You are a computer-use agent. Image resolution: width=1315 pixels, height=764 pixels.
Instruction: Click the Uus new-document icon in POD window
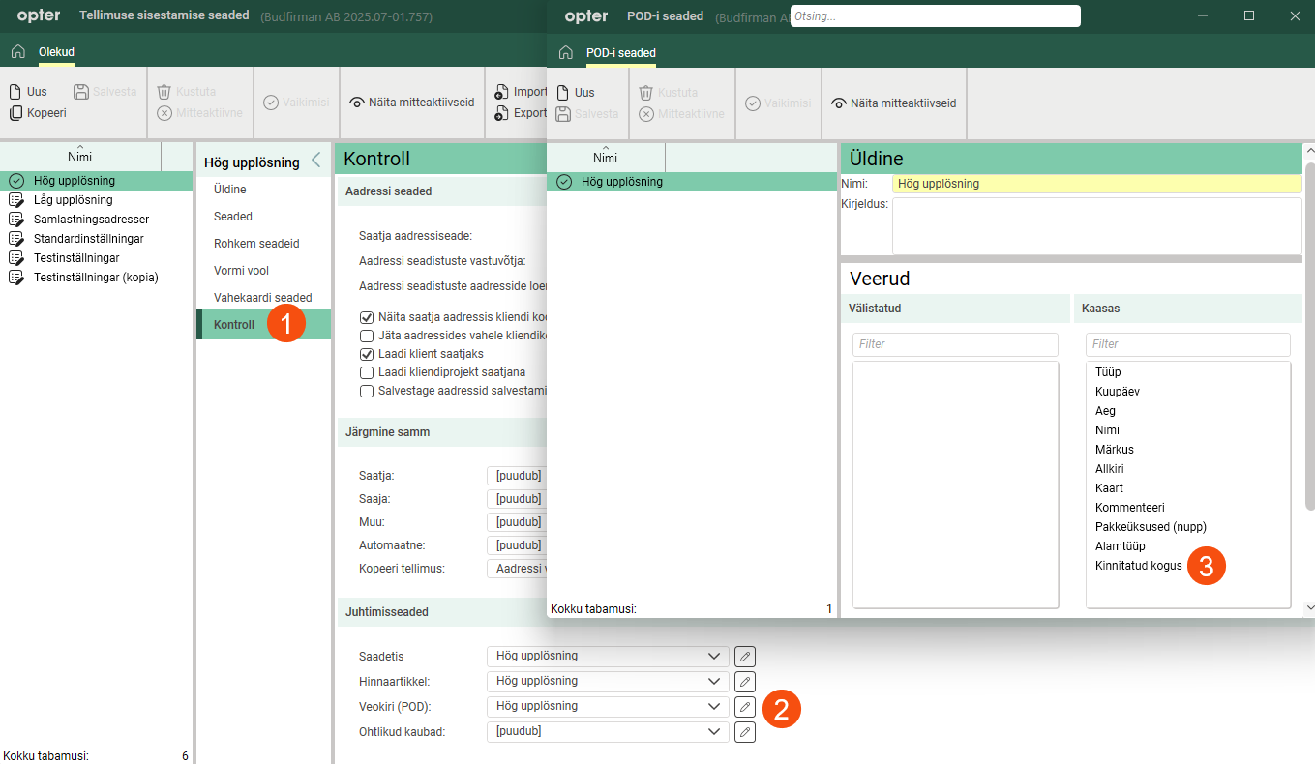[x=562, y=93]
